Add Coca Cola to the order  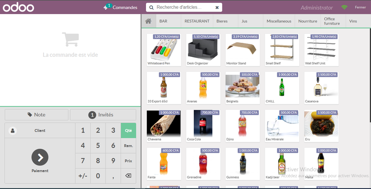[x=203, y=126]
